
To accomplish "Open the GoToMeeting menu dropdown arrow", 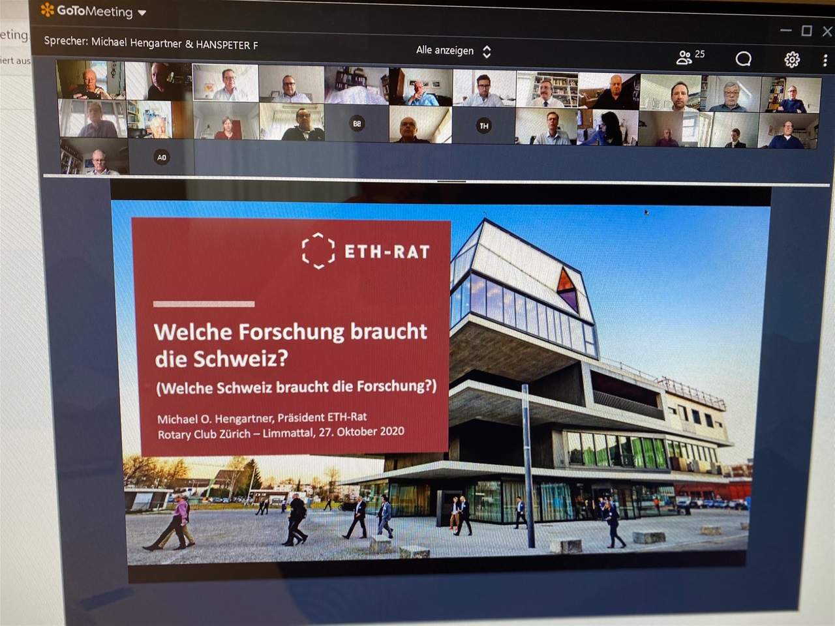I will tap(142, 12).
